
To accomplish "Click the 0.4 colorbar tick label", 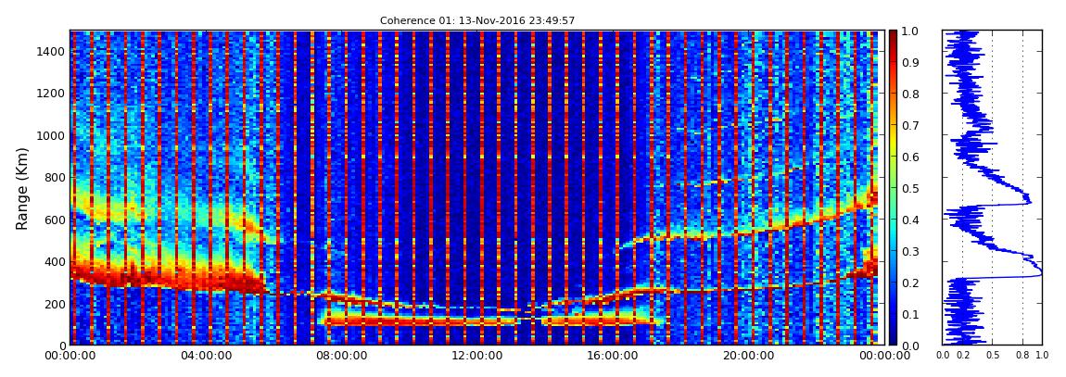I will click(x=910, y=220).
